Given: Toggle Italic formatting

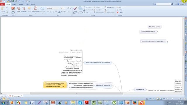Looking at the screenshot, I should [51, 12].
